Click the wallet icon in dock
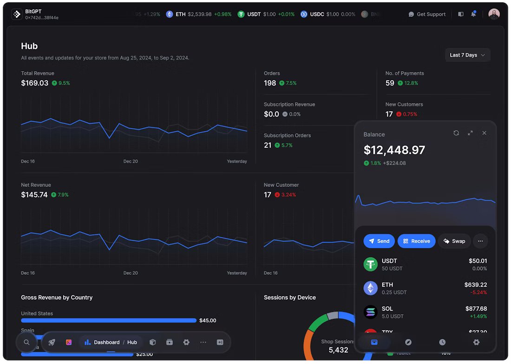This screenshot has width=511, height=364. [169, 343]
